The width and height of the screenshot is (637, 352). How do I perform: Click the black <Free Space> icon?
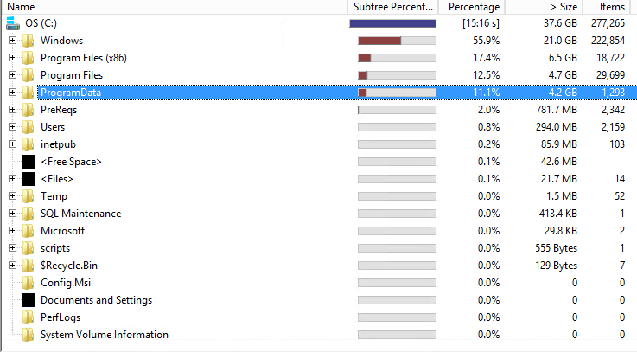pos(29,162)
